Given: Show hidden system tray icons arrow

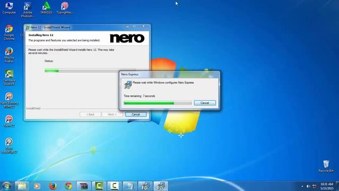Looking at the screenshot, I should [302, 186].
